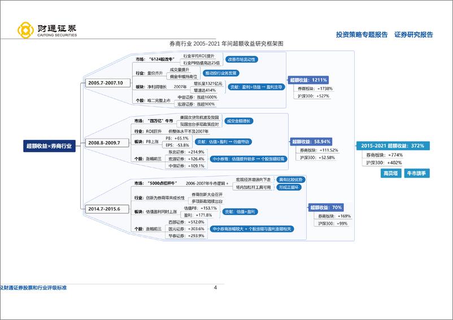Click '券商板块：+111.52%' text
The height and width of the screenshot is (320, 453).
[x=319, y=150]
